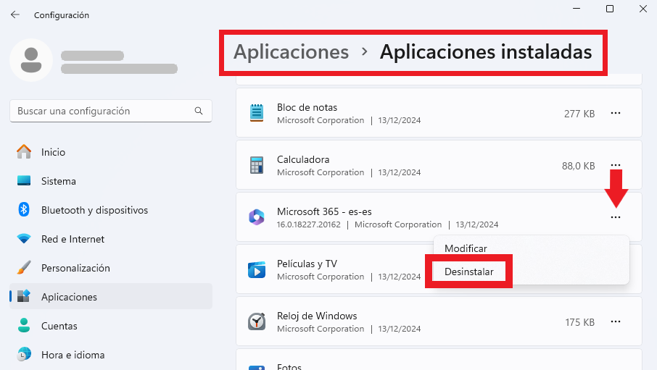Go to Red e Internet settings
The width and height of the screenshot is (657, 370).
tap(111, 239)
